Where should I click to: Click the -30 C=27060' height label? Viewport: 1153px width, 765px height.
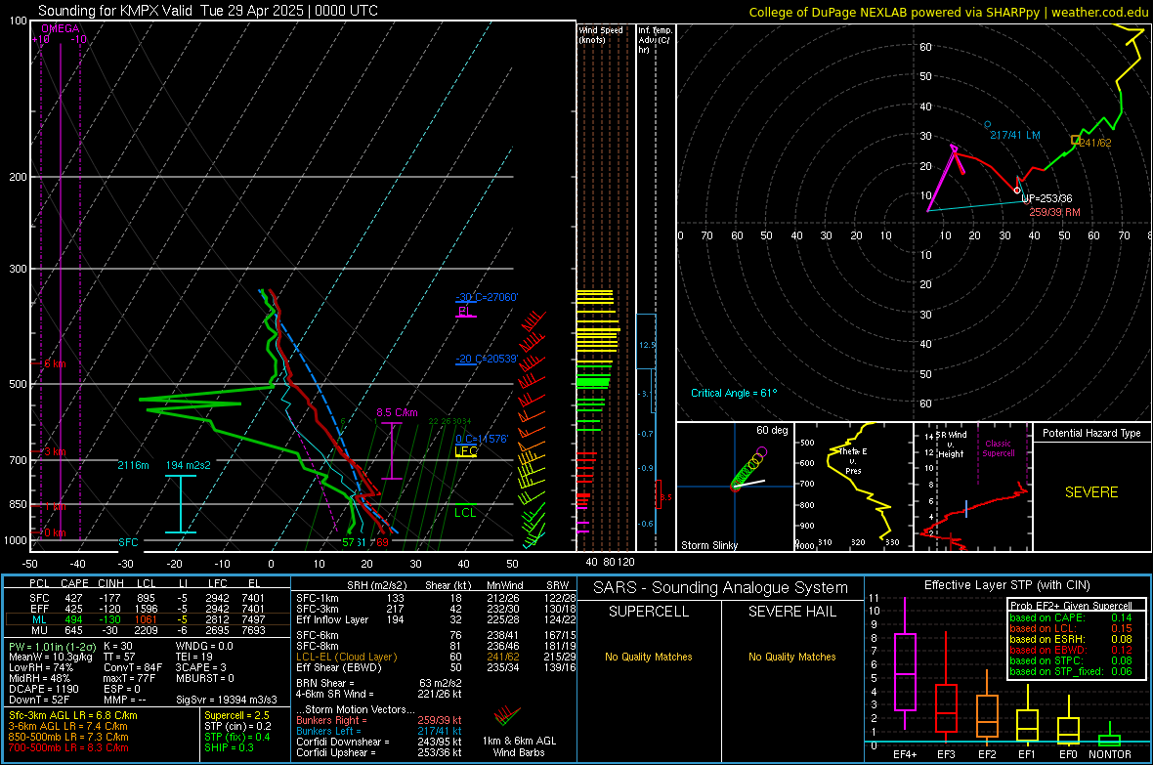[x=487, y=297]
